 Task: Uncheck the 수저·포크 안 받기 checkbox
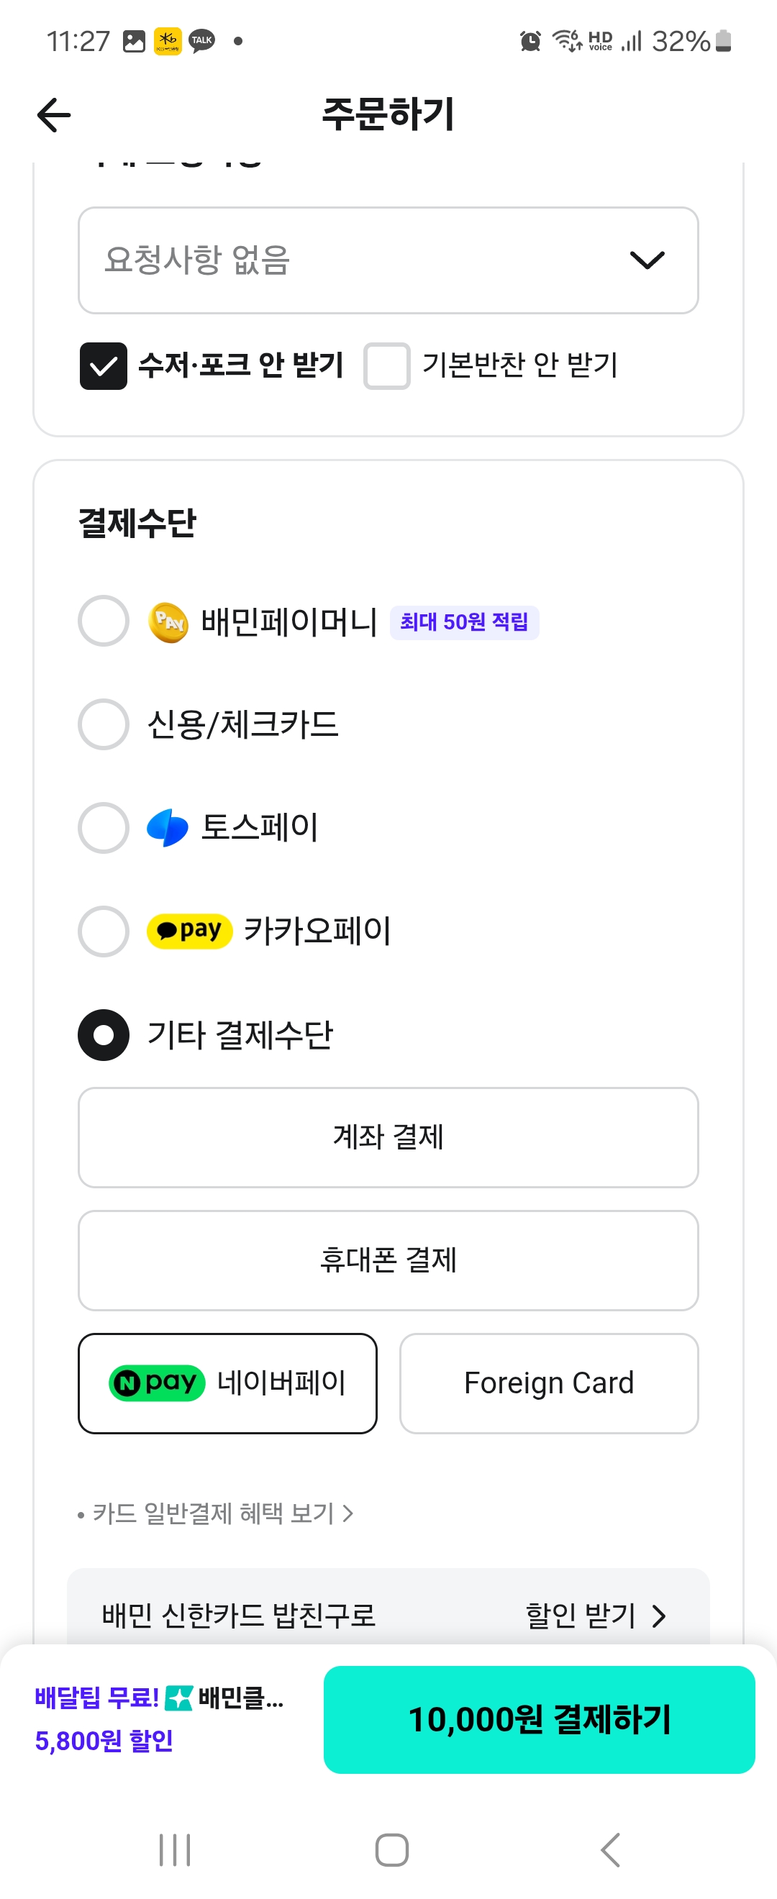(103, 365)
